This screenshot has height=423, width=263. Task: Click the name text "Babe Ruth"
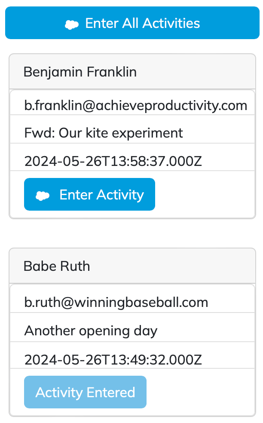[x=57, y=266]
